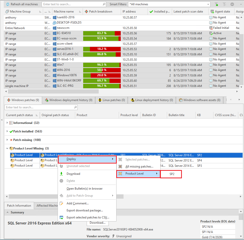
Task: Expand the Patch missing group
Action: [x=7, y=140]
